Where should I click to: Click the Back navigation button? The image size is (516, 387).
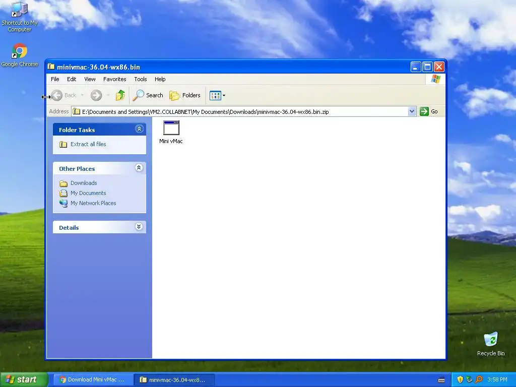click(x=64, y=95)
